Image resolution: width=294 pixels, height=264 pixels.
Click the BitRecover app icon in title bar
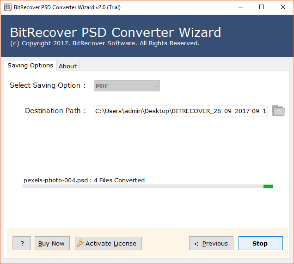click(x=8, y=7)
